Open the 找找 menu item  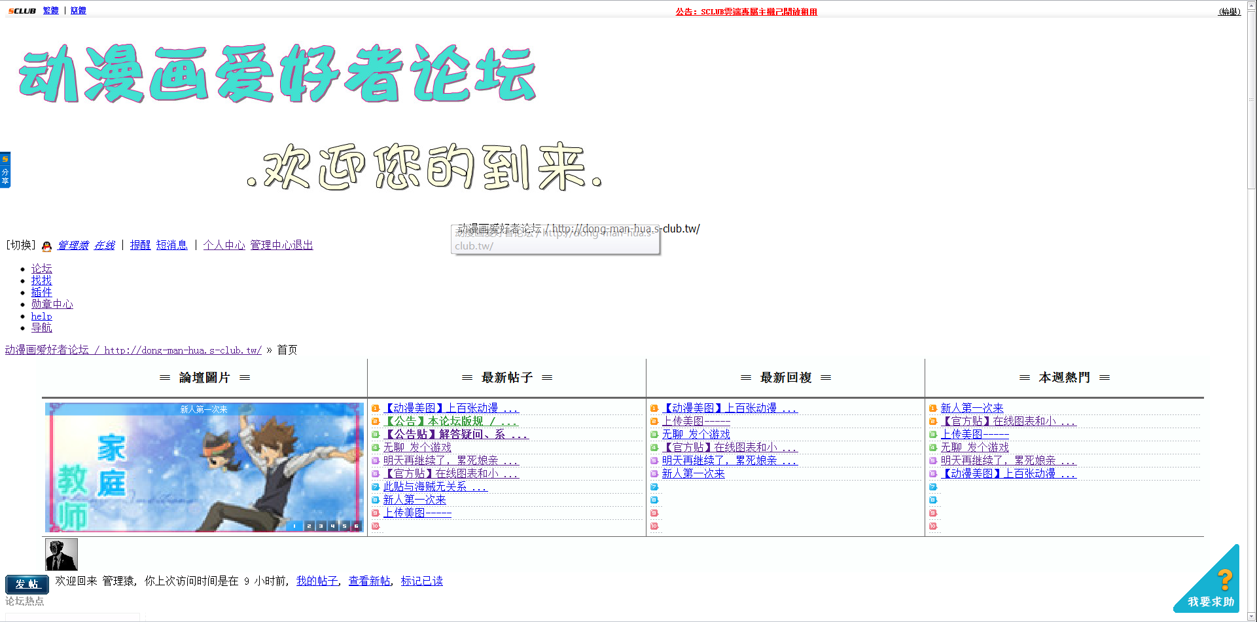point(42,280)
